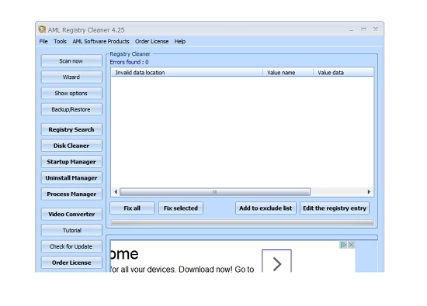Click the 'Errors found : 0' text

pyautogui.click(x=129, y=62)
